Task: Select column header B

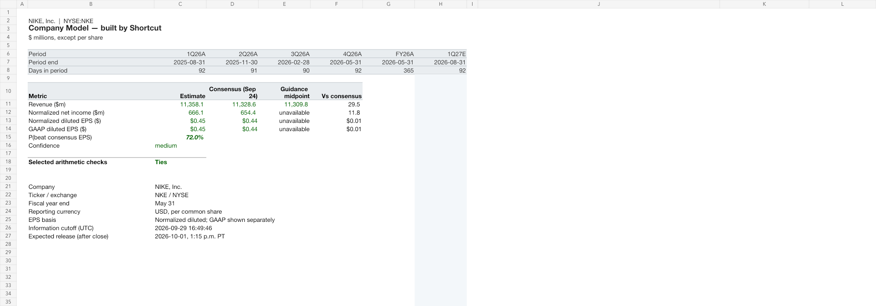Action: [91, 4]
